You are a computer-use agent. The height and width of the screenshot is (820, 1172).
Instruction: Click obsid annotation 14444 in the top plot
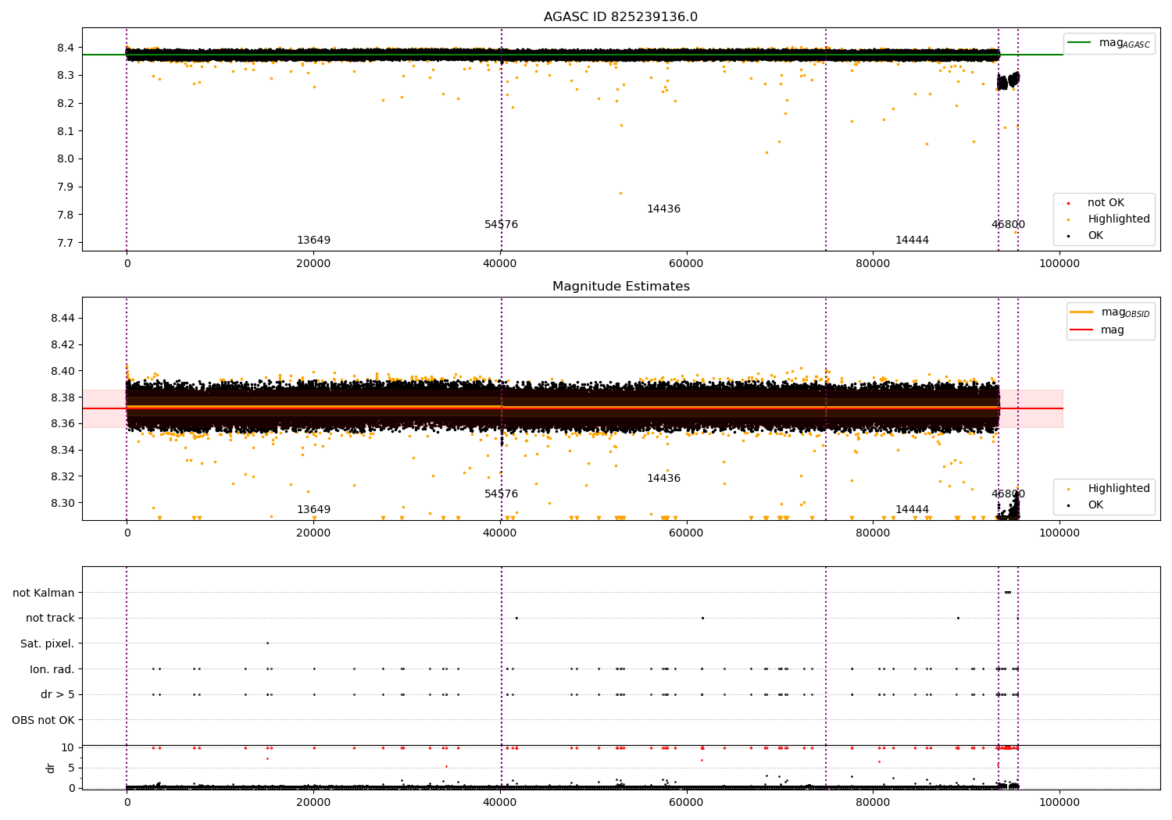[x=912, y=241]
